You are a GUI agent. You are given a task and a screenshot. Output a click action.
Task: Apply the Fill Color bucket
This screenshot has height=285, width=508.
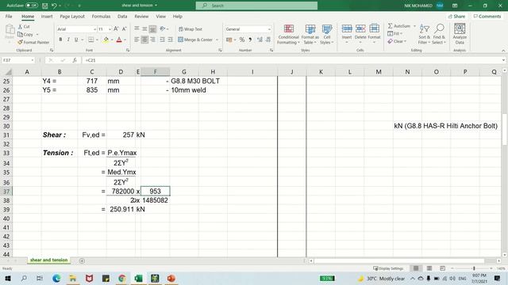click(106, 40)
